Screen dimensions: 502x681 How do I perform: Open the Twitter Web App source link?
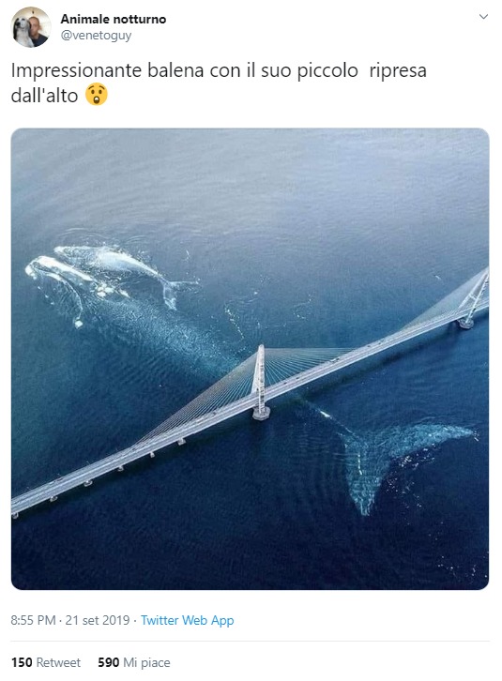(187, 620)
